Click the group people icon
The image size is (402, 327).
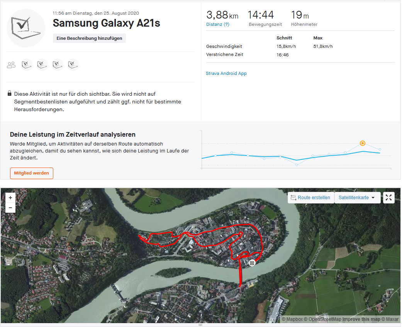11,65
